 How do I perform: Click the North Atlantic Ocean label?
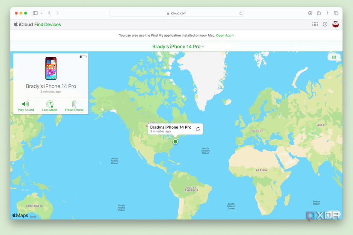pyautogui.click(x=205, y=151)
